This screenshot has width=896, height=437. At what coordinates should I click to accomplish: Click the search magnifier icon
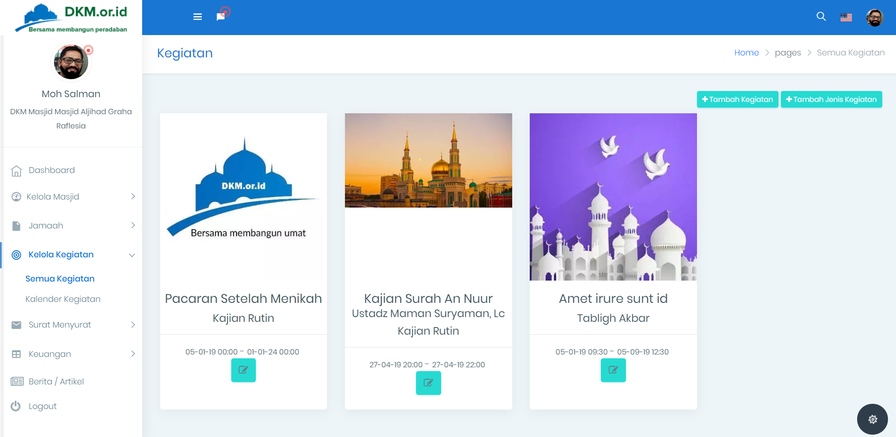821,17
